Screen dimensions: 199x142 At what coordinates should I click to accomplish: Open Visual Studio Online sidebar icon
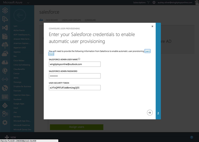(5, 28)
